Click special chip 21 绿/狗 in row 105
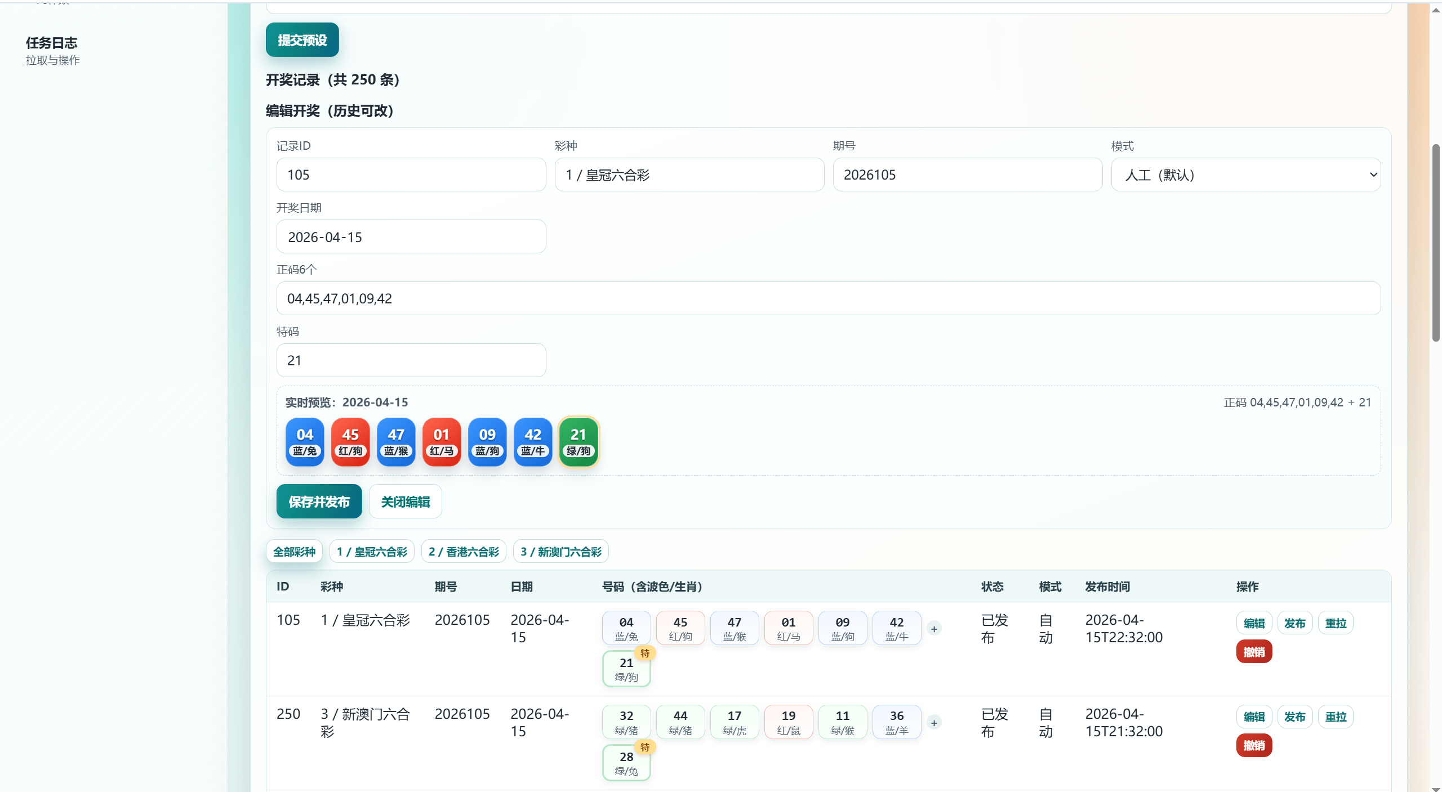 pos(626,669)
